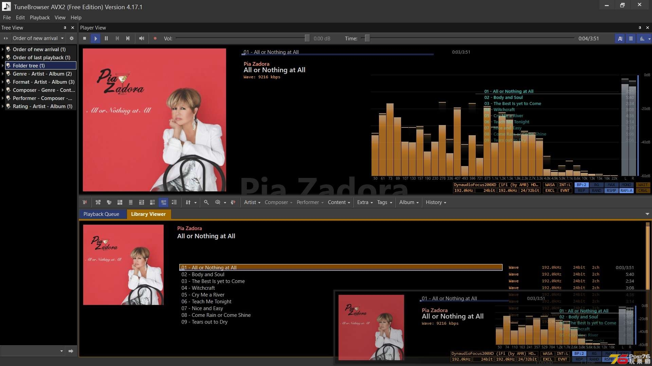Click the magnifier search icon
Image resolution: width=652 pixels, height=366 pixels.
tap(206, 202)
